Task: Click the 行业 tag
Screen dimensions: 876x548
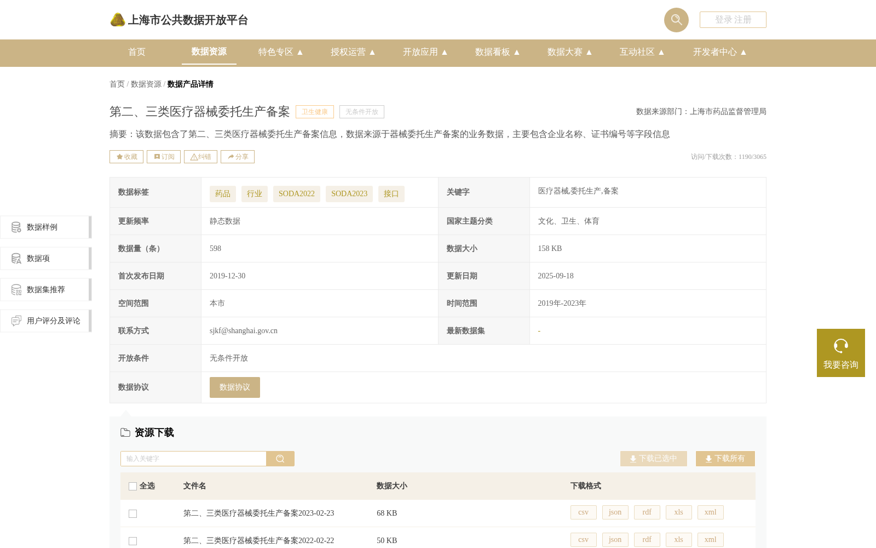Action: 255,194
